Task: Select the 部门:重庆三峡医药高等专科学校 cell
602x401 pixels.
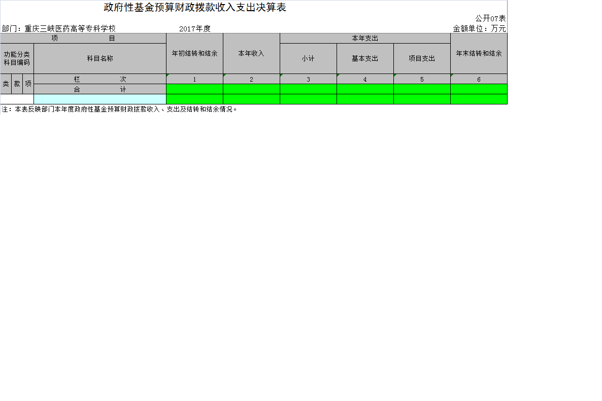Action: coord(59,29)
